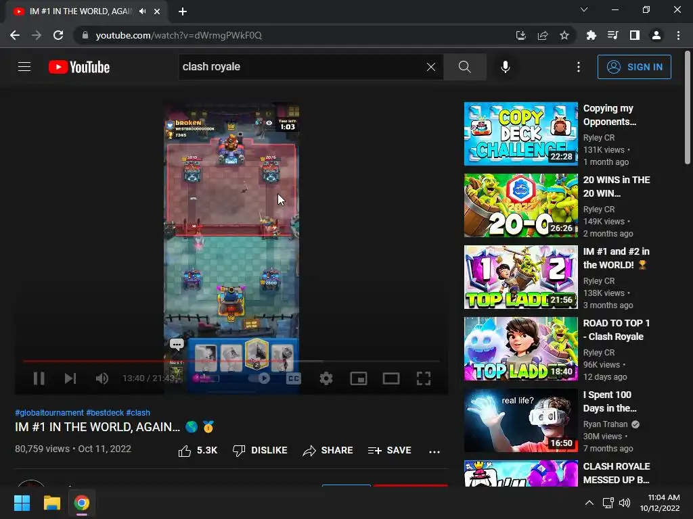Switch to theater mode
Viewport: 693px width, 519px height.
coord(391,378)
